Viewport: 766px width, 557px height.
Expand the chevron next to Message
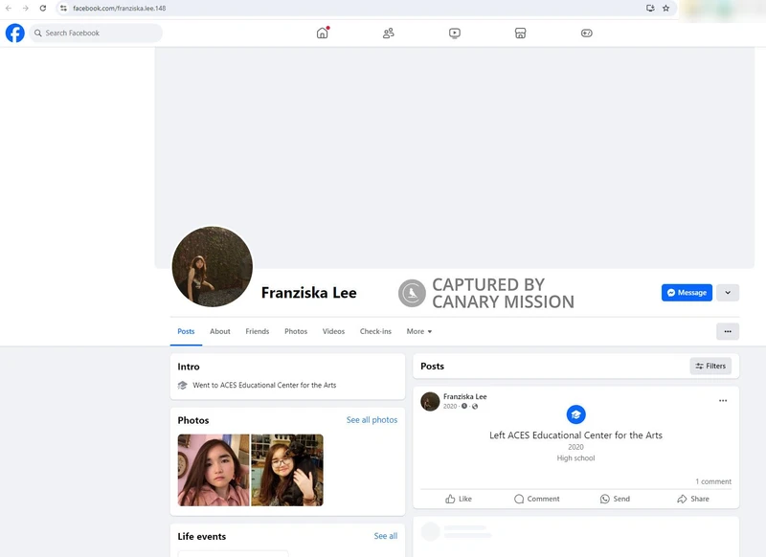click(x=728, y=293)
